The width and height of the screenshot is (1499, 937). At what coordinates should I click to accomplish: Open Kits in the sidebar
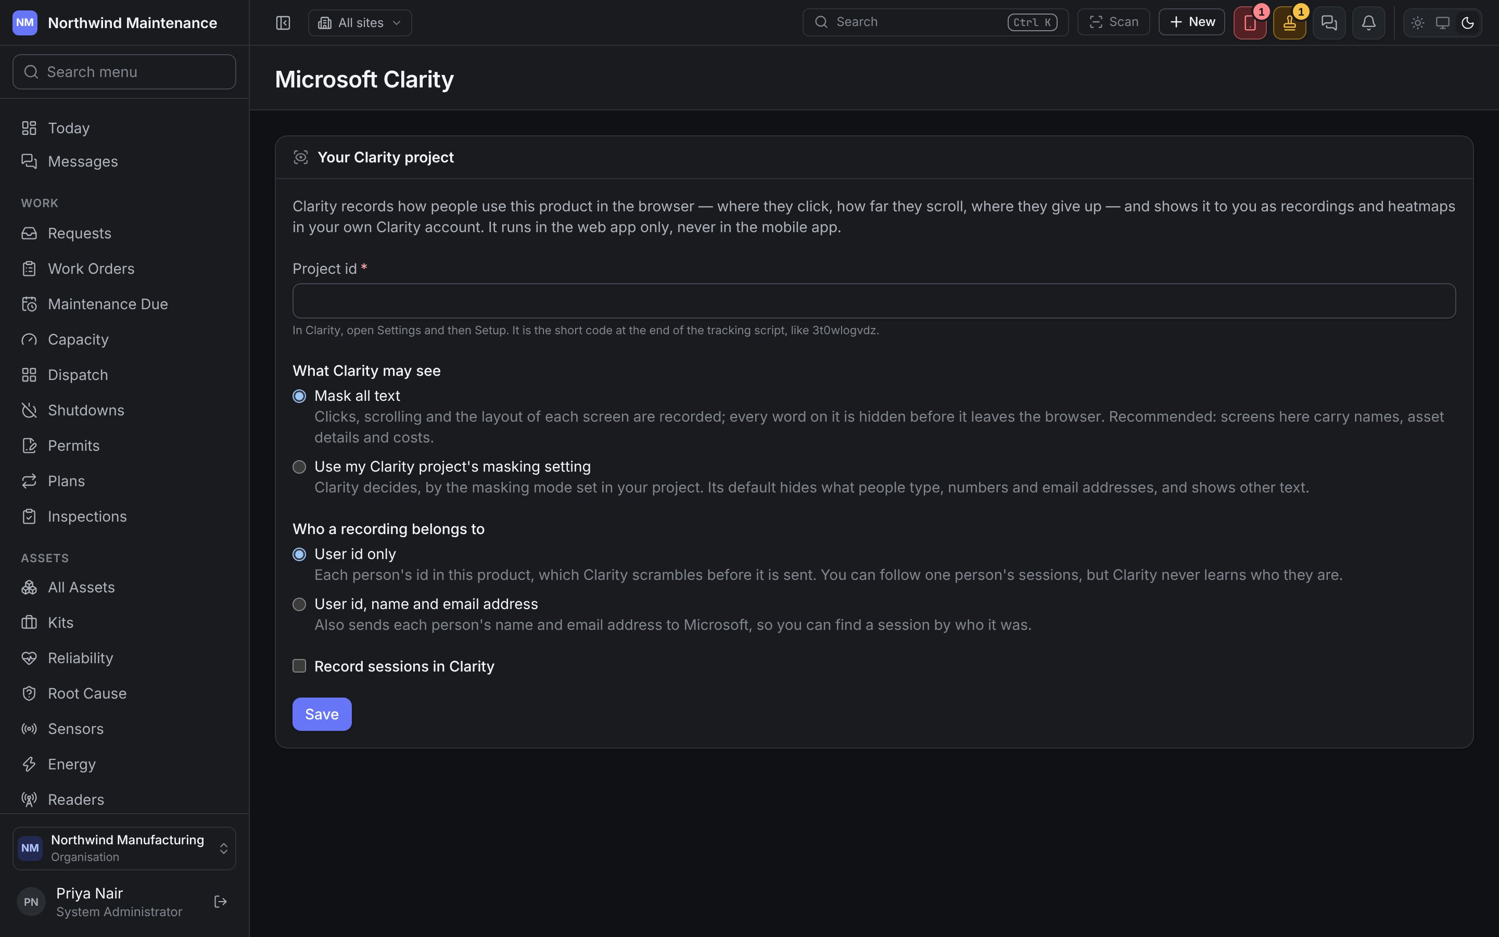tap(124, 622)
